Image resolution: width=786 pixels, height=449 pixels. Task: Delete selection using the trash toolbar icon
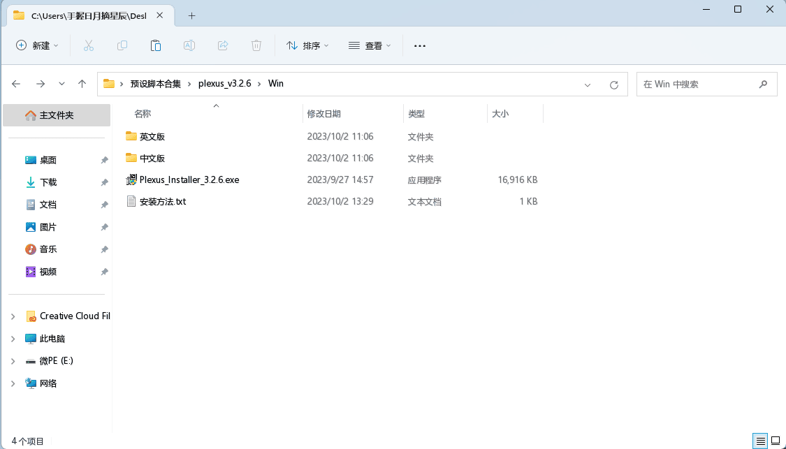pos(256,45)
